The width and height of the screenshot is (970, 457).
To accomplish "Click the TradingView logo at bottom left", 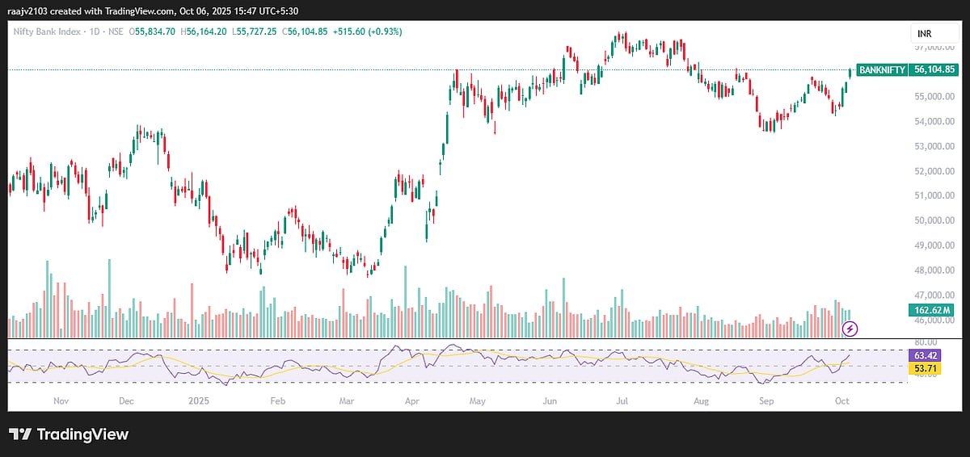I will pyautogui.click(x=69, y=434).
